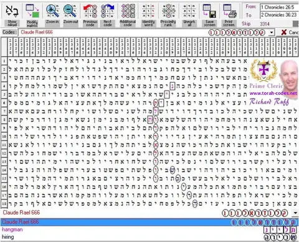Click the From field 1 Chronicles 26:5
The height and width of the screenshot is (242, 299).
click(280, 7)
